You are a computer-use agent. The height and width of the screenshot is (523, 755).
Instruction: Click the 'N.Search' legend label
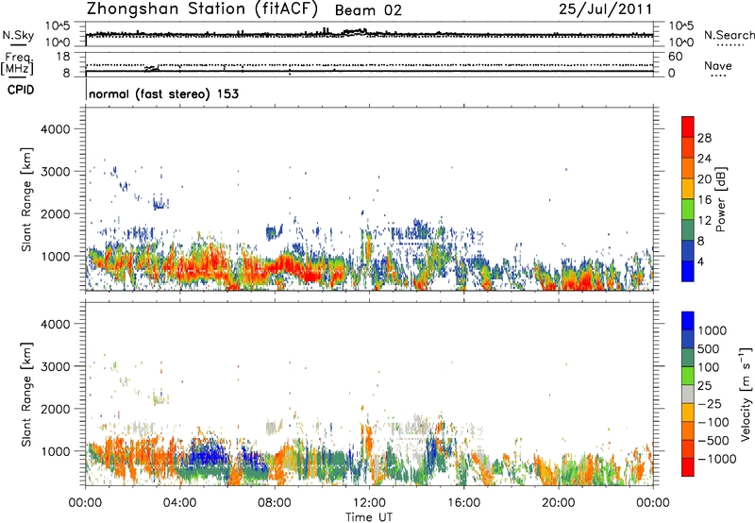(729, 35)
